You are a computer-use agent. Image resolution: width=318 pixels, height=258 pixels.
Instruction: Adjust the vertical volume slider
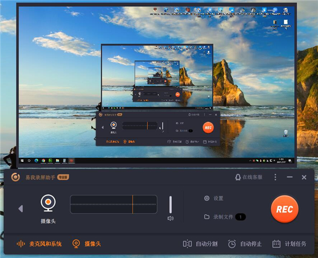point(170,204)
